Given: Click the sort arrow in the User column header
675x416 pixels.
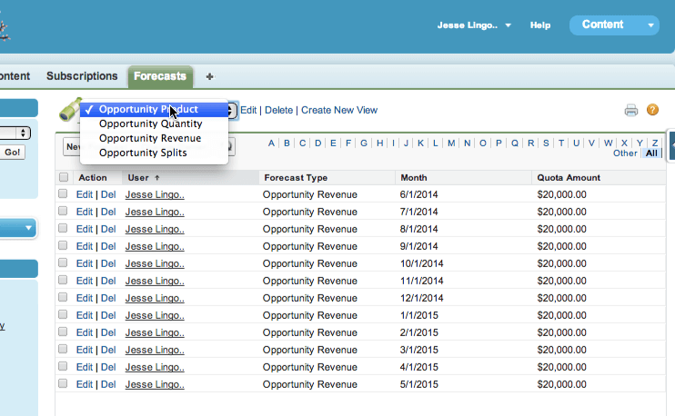Looking at the screenshot, I should point(157,178).
